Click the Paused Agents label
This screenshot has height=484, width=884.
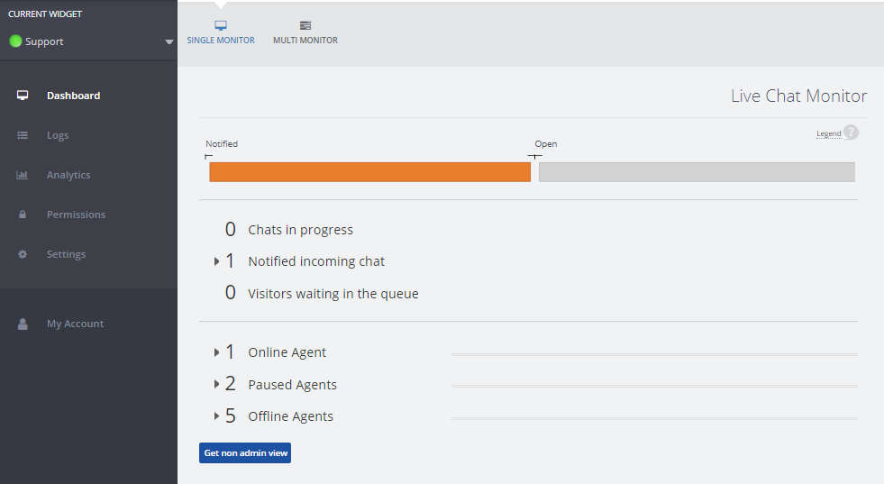(292, 384)
